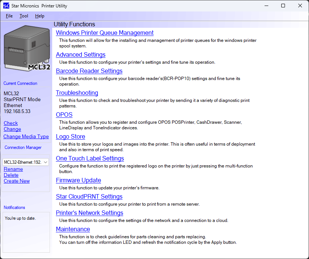Open the Tool menu

(x=24, y=16)
